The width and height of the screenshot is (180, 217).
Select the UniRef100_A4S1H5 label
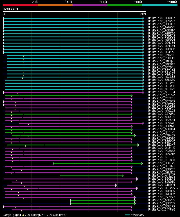point(161,175)
